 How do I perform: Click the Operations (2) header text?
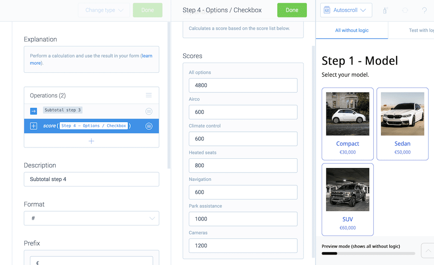48,95
